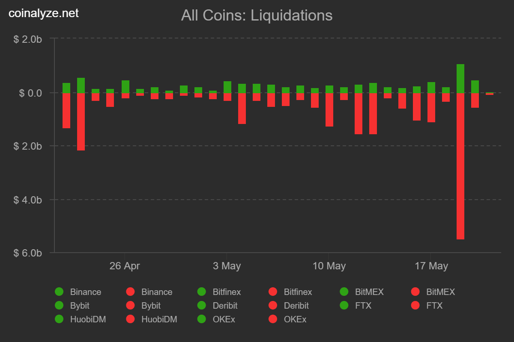Toggle green HuobiDM legend dot
This screenshot has height=342, width=514.
(x=59, y=319)
